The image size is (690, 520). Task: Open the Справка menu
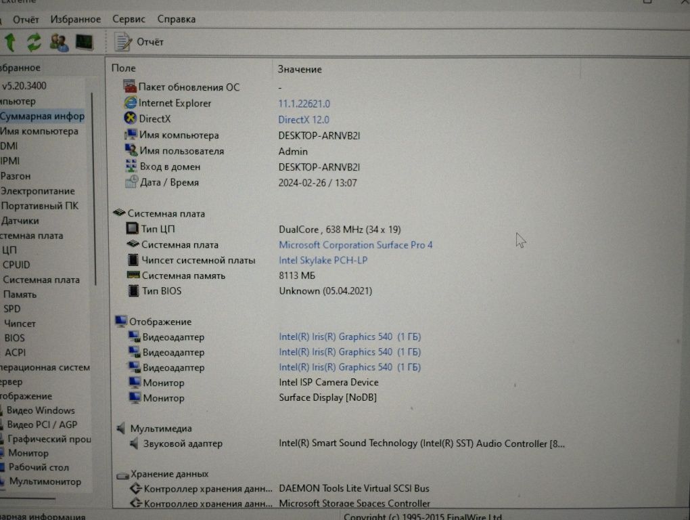pos(176,19)
